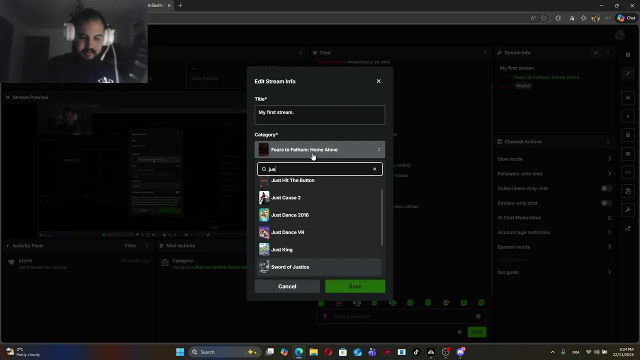Open Windows Start menu

click(180, 352)
